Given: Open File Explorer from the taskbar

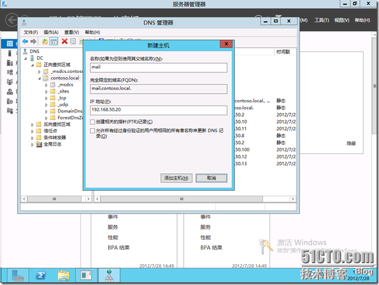Looking at the screenshot, I should pyautogui.click(x=64, y=276).
